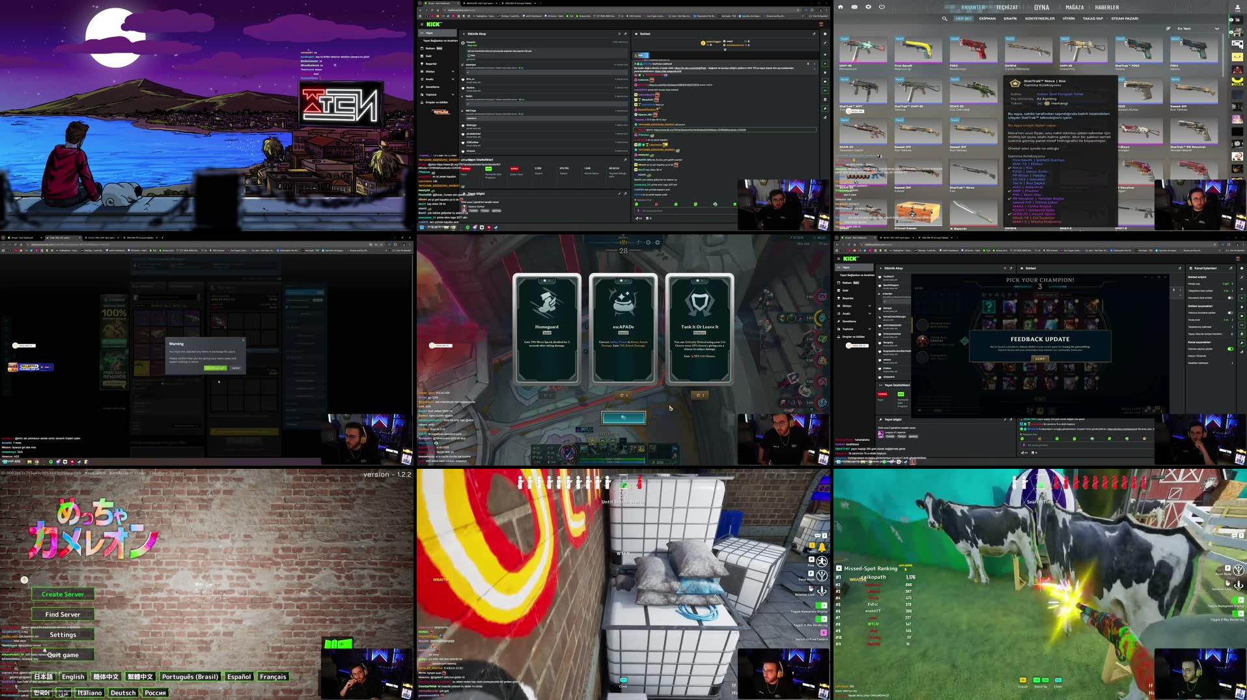Click Etkinlik Akışı filter icon in champion-select dashboard

tap(1005, 268)
